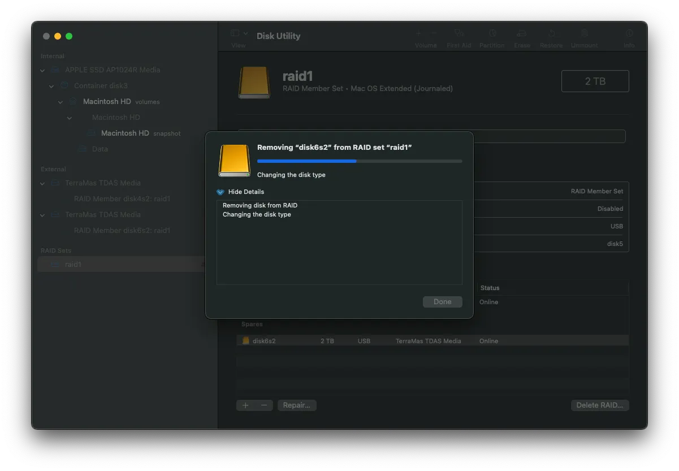
Task: Open the View sidebar menu
Action: 239,34
